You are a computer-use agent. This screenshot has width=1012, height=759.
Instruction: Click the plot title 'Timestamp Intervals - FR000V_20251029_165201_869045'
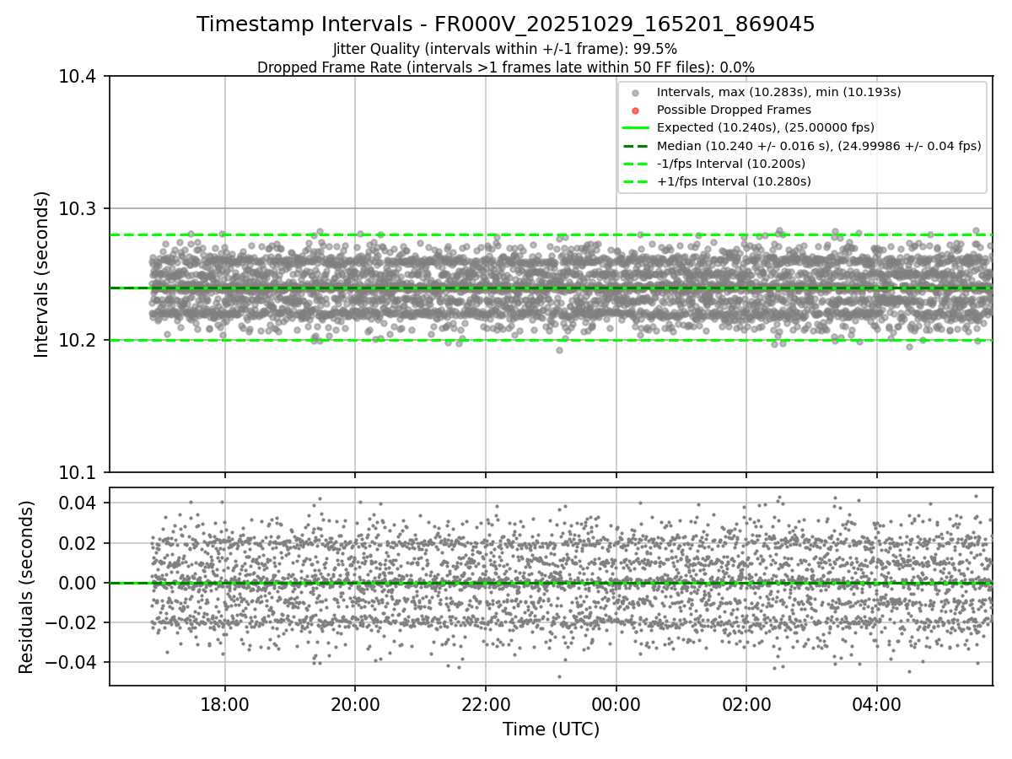(x=506, y=24)
